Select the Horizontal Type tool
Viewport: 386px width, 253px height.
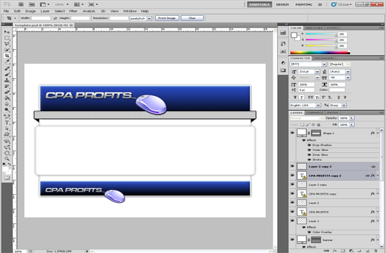pyautogui.click(x=7, y=123)
